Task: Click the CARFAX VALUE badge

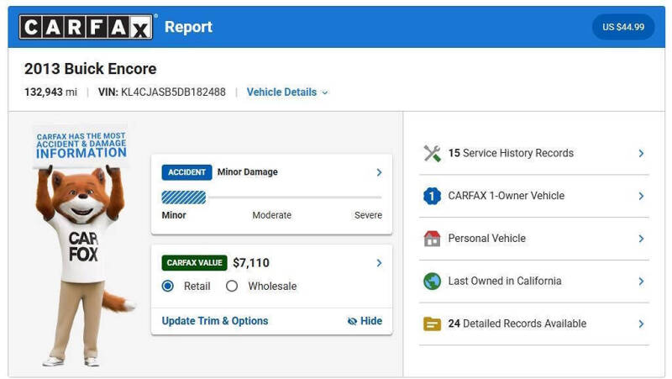Action: pyautogui.click(x=194, y=263)
